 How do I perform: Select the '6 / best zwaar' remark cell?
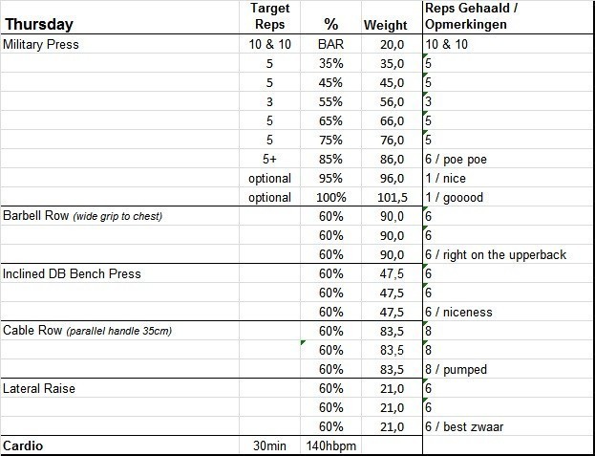(464, 426)
